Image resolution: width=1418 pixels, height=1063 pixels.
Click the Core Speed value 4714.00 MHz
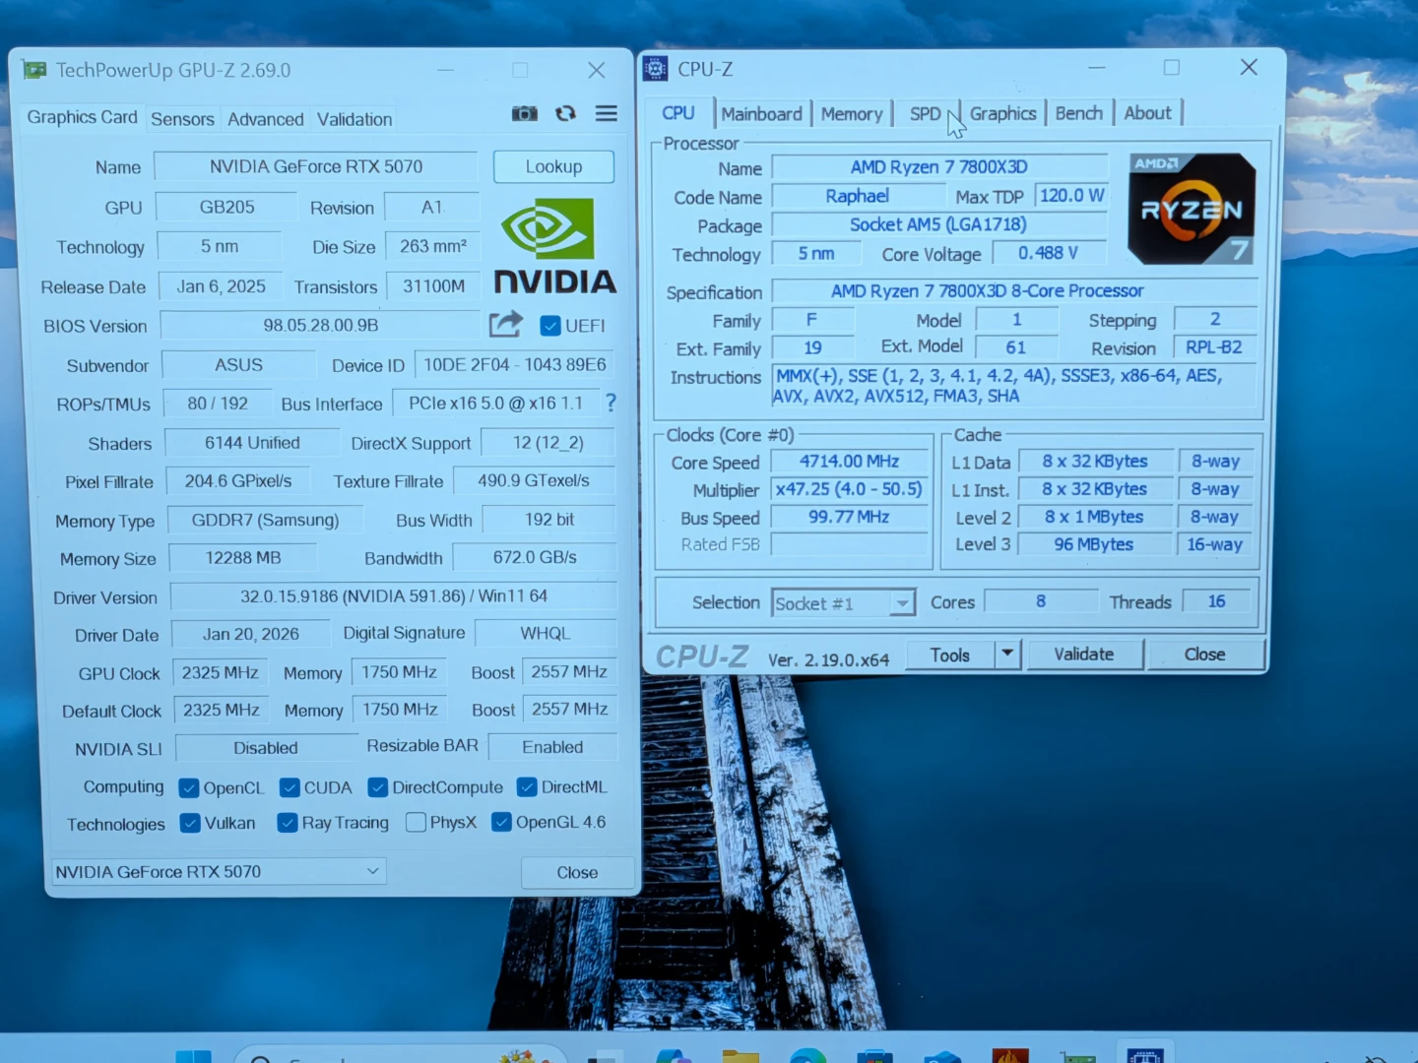850,462
